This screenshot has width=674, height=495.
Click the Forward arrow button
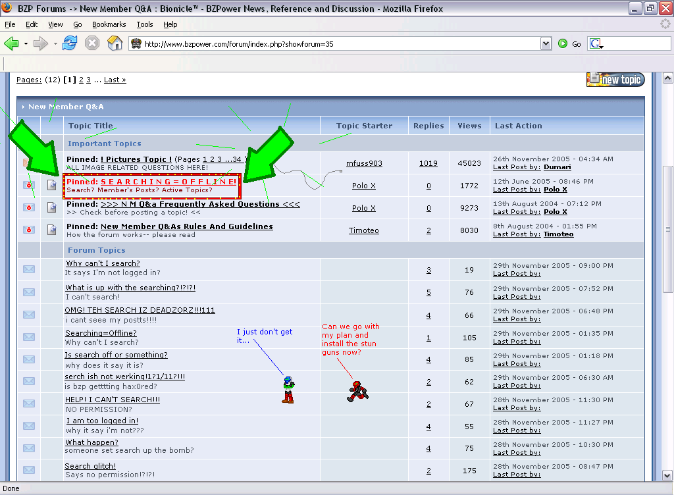coord(41,43)
